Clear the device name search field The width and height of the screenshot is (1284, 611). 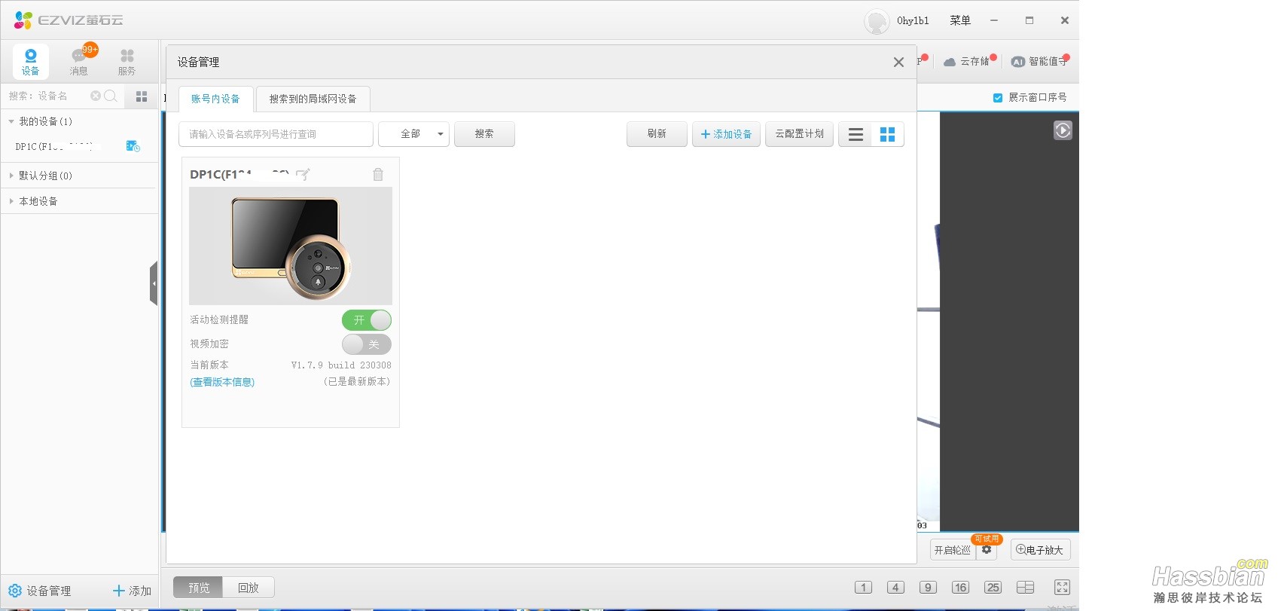pyautogui.click(x=96, y=96)
